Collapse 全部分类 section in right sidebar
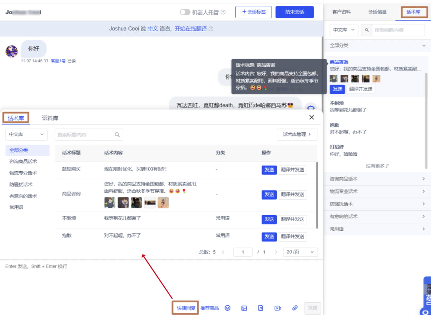431x315 pixels. click(x=377, y=46)
